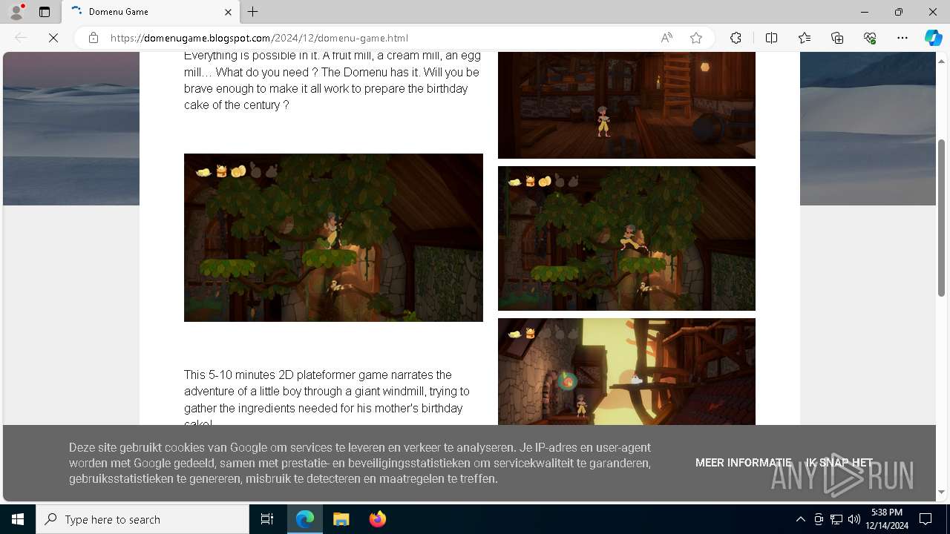Add this page to favorites star
This screenshot has width=950, height=534.
696,38
